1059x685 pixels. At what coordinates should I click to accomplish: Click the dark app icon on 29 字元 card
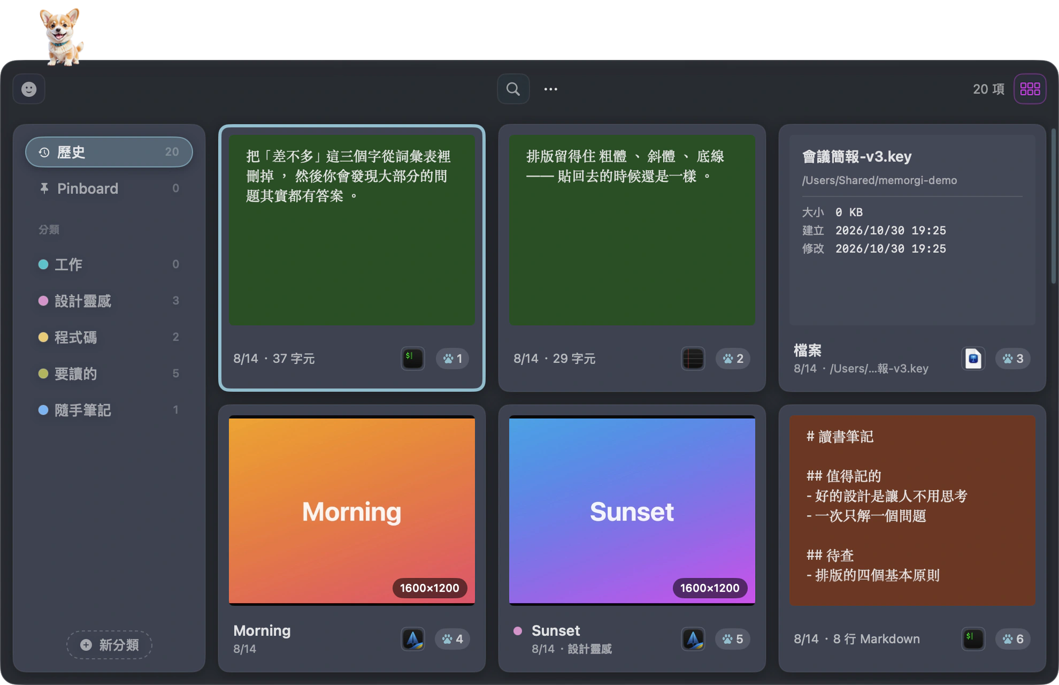[693, 359]
